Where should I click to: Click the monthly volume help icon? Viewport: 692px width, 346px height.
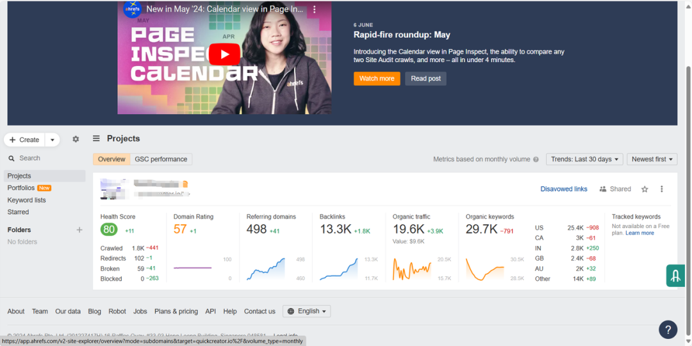(536, 160)
